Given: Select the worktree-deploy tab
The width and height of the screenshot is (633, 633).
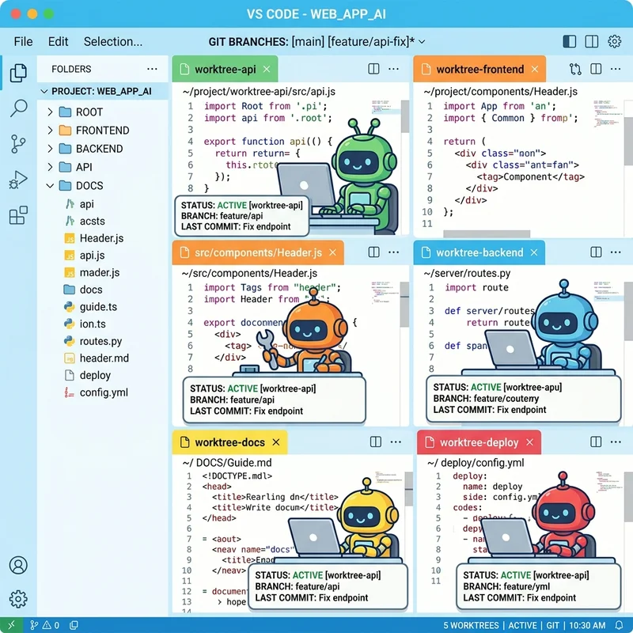Looking at the screenshot, I should 479,442.
